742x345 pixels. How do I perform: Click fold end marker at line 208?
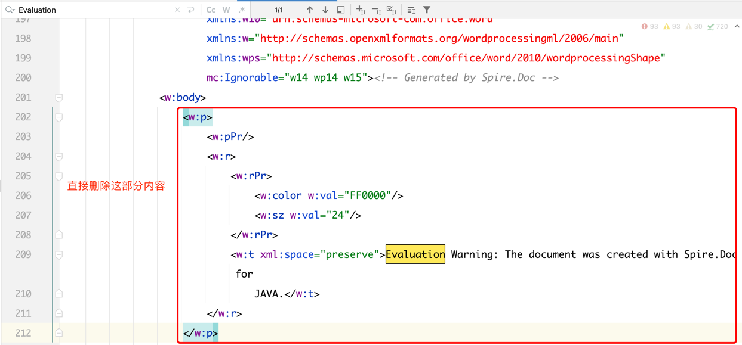(x=59, y=235)
